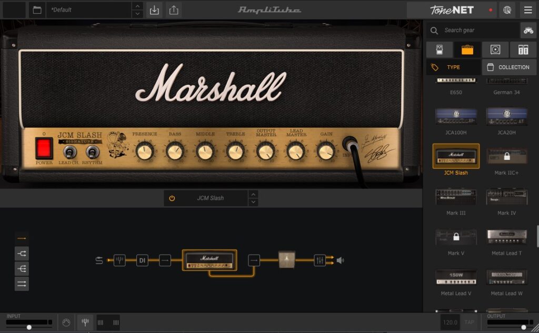Select the JCM Slash amp thumbnail
This screenshot has width=539, height=333.
pyautogui.click(x=456, y=156)
